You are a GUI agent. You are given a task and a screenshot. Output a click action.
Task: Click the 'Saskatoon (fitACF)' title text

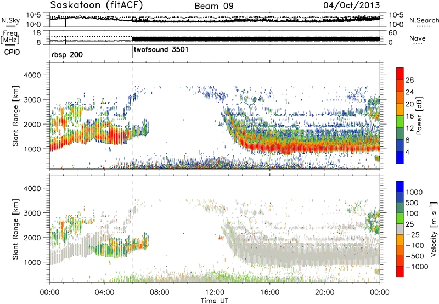97,5
